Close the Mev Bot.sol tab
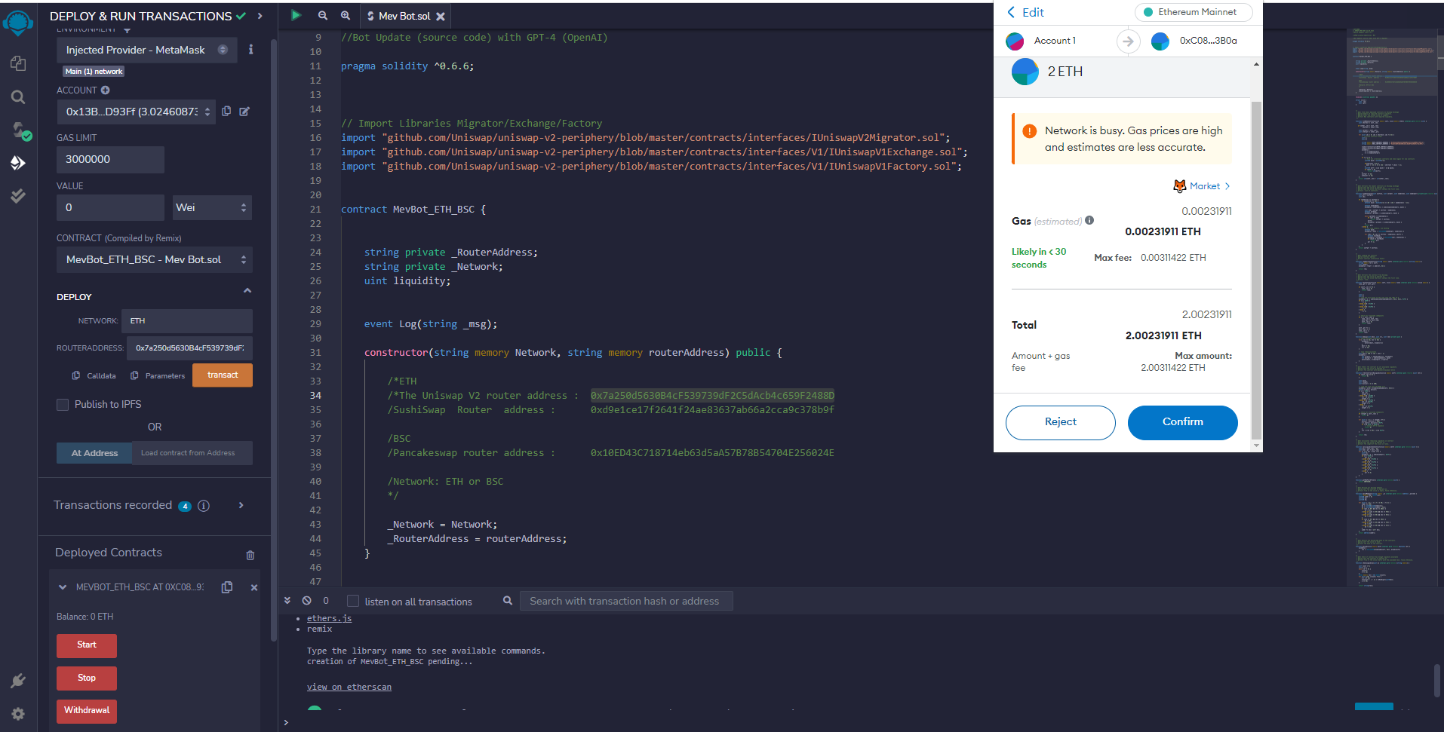This screenshot has width=1444, height=732. 441,16
